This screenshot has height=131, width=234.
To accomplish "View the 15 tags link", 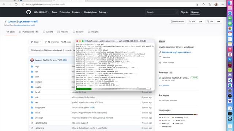I will coord(66,42).
